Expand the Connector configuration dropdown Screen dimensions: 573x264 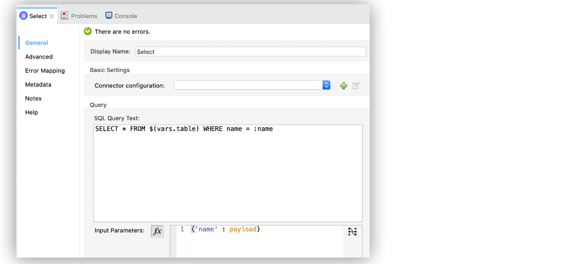click(326, 85)
